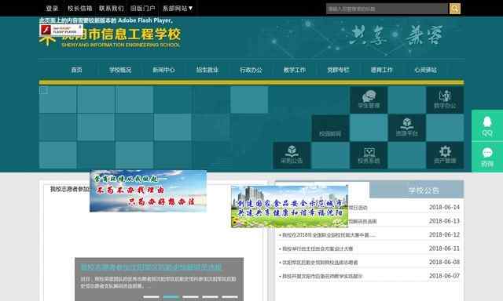Viewport: 503px width, 301px height.
Task: Open the top-right teaching office tile
Action: click(445, 100)
